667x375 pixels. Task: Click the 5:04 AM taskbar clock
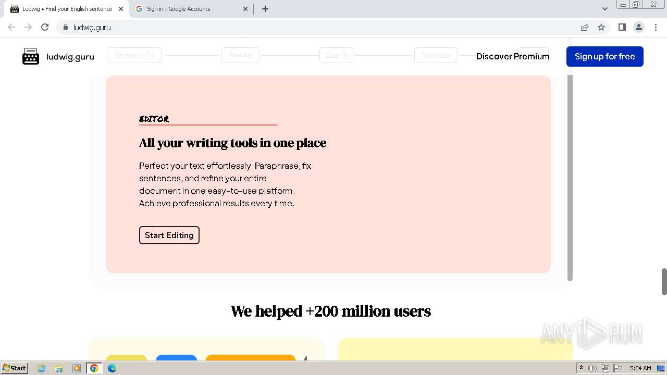[x=640, y=368]
